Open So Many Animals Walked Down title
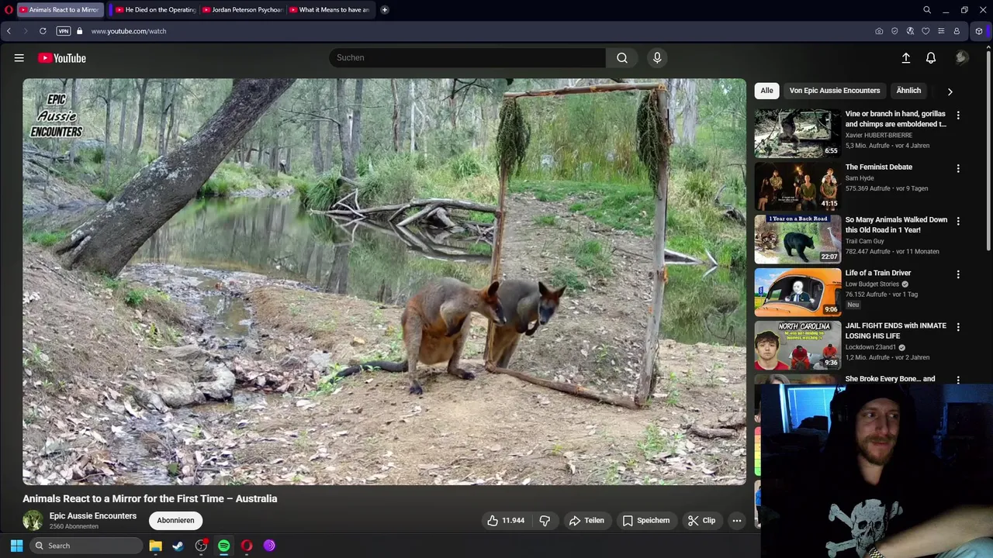 [x=896, y=225]
